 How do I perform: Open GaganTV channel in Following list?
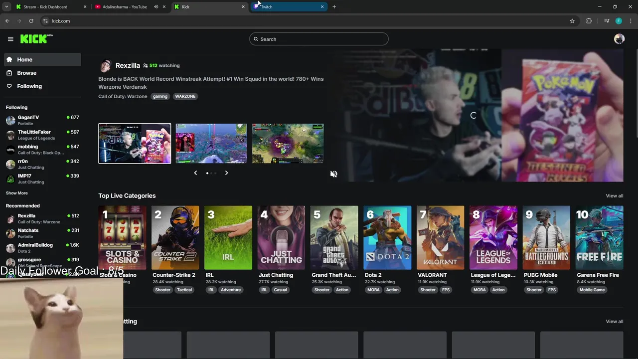click(x=42, y=120)
